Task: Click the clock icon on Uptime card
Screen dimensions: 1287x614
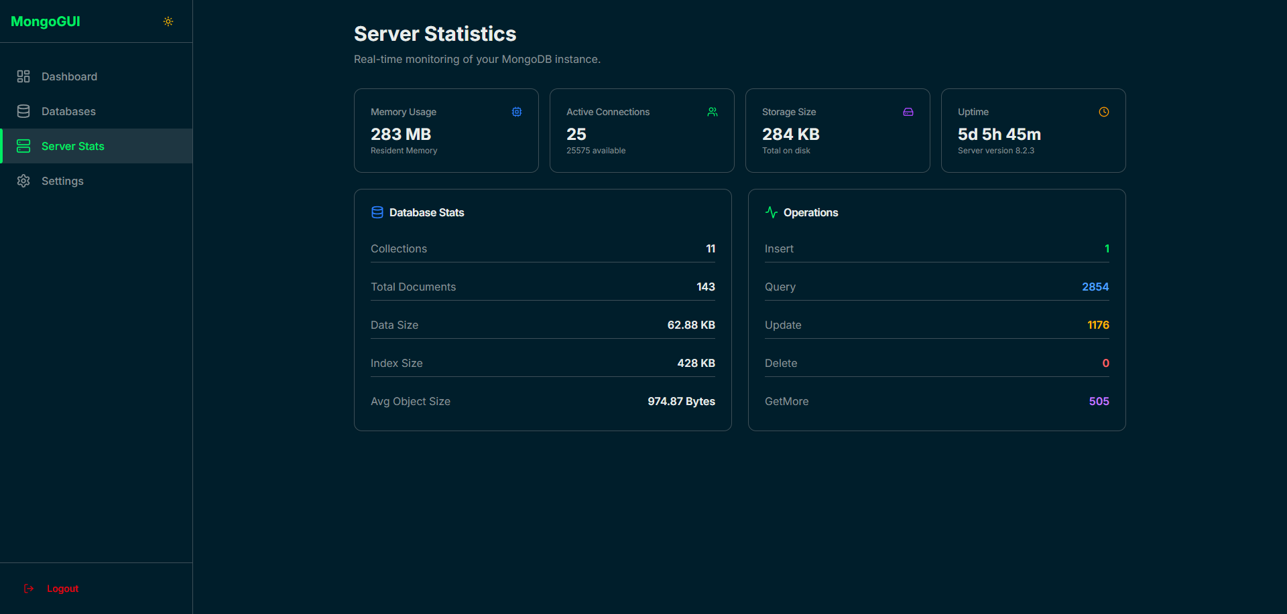Action: (1104, 112)
